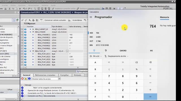
Task: Click Establecer conexión online
Action: tap(64, 9)
